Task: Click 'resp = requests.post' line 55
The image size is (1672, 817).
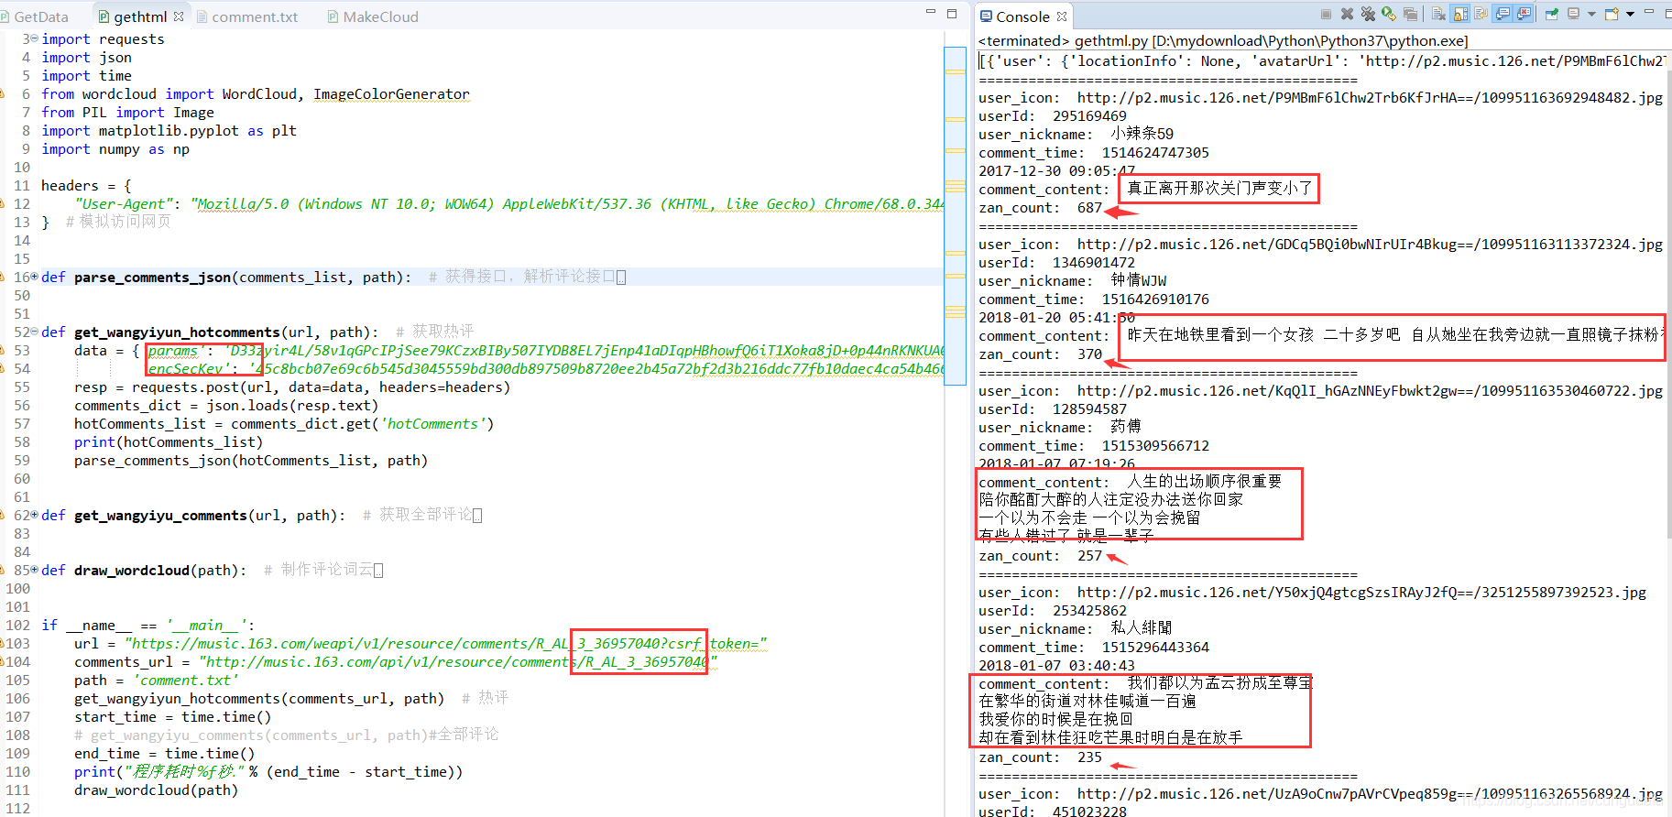Action: (292, 387)
